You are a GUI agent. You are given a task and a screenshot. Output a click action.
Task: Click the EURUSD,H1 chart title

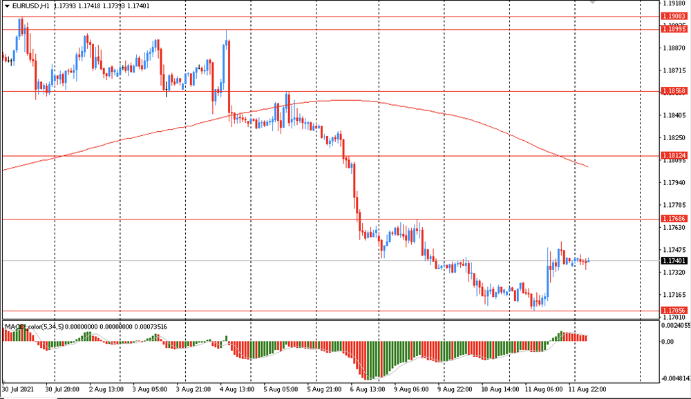point(31,6)
